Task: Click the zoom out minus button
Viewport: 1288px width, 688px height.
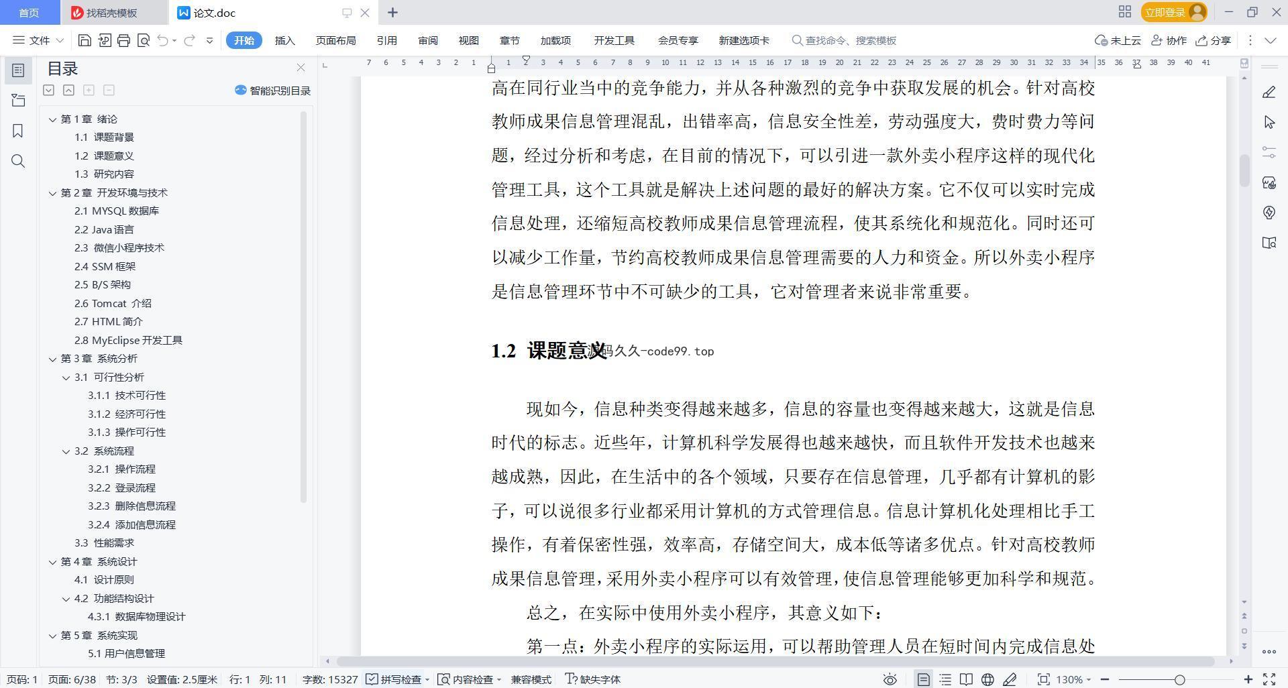Action: [x=1105, y=679]
